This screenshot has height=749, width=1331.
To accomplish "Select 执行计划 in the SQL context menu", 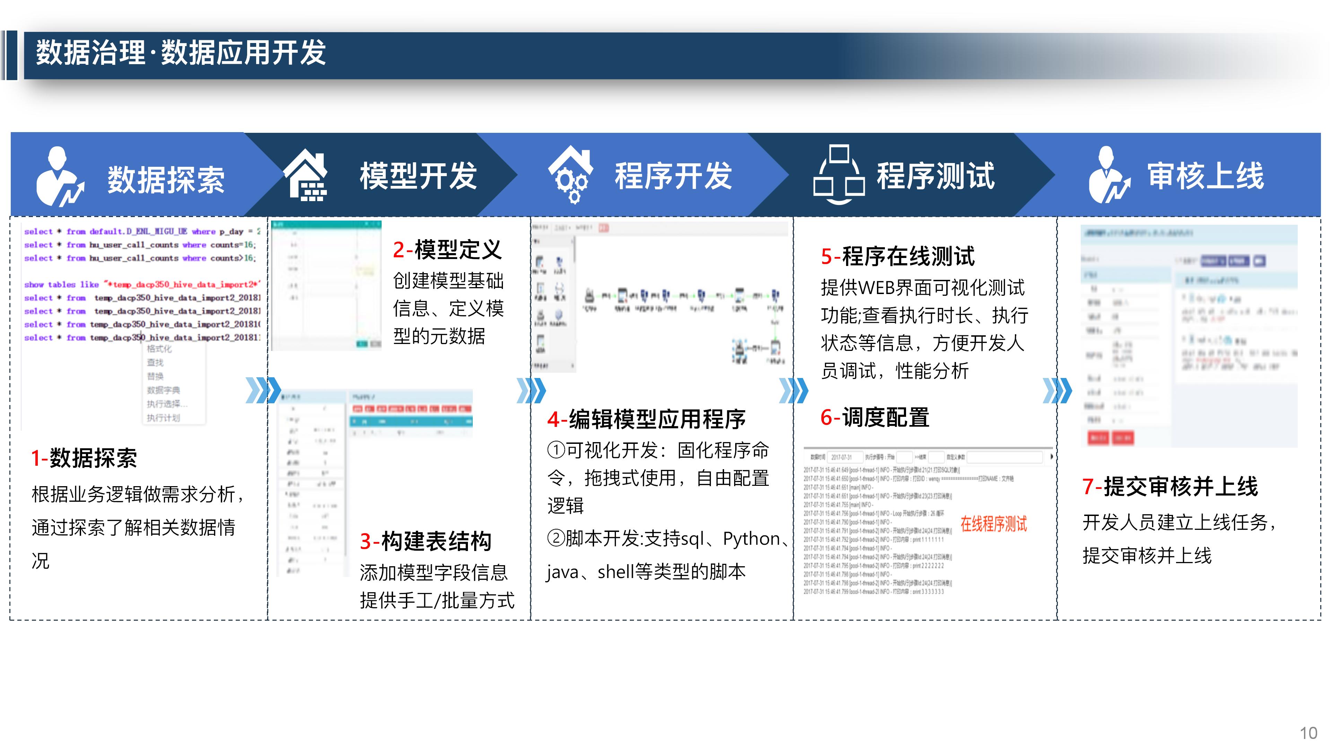I will [x=163, y=417].
